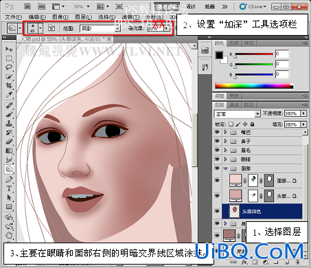
Task: Select the Pen tool
Action: tap(9, 179)
